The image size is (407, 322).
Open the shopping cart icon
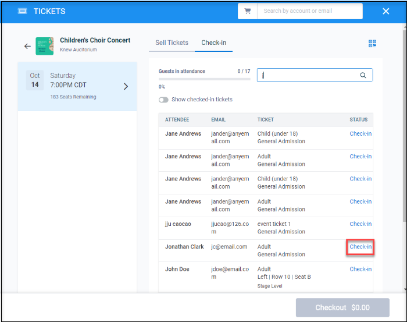click(x=247, y=11)
